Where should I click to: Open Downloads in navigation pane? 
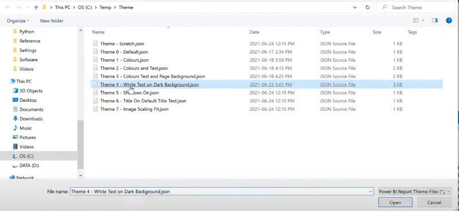(x=31, y=119)
